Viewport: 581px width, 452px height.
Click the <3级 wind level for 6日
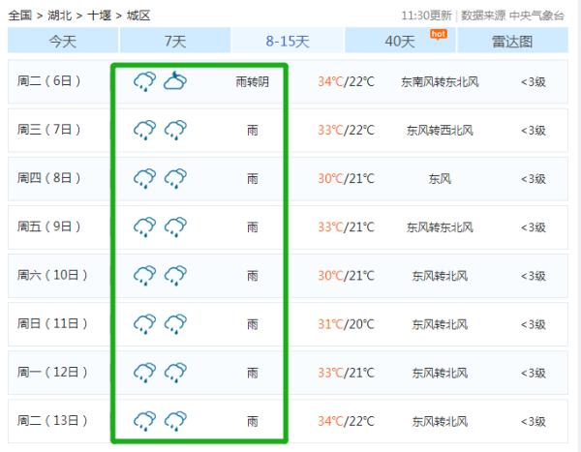pyautogui.click(x=534, y=81)
